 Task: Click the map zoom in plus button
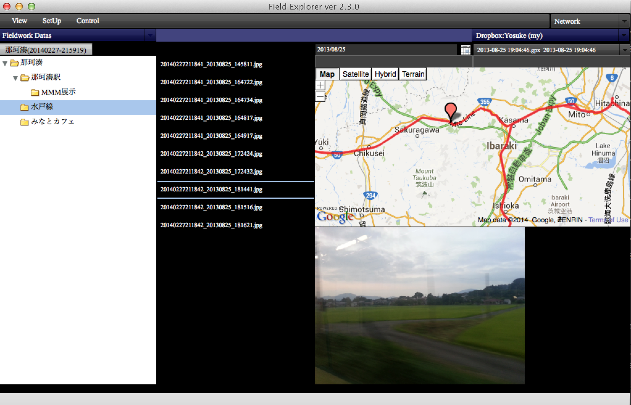point(320,85)
